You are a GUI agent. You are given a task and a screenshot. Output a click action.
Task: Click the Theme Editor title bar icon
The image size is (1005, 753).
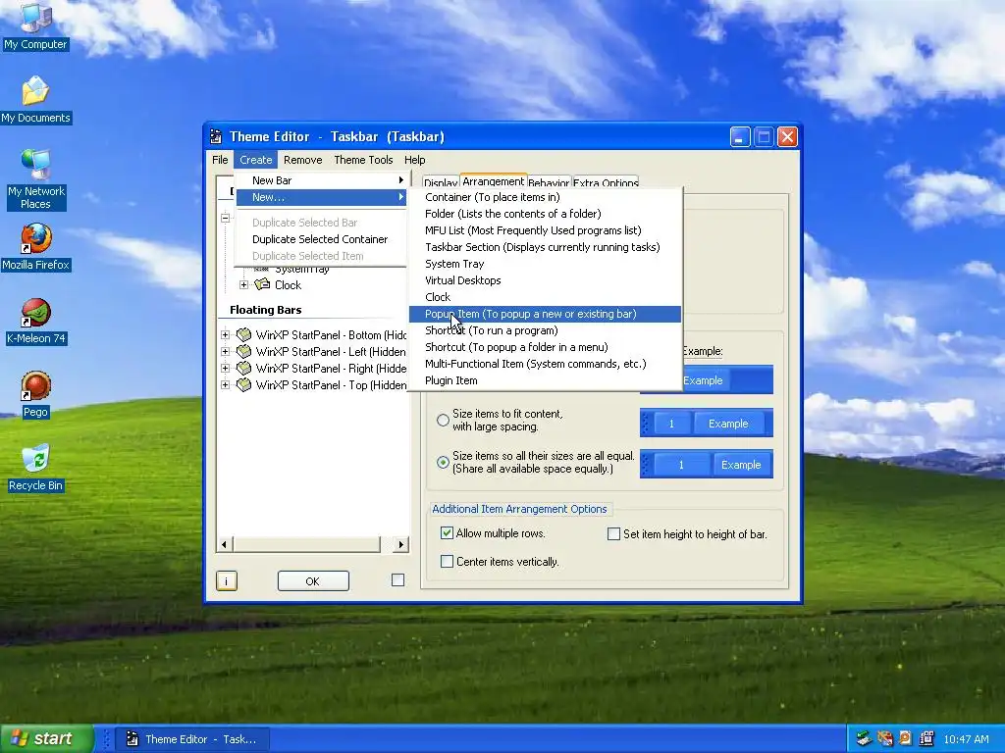(216, 136)
